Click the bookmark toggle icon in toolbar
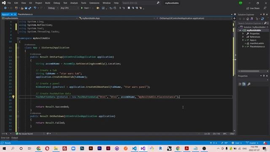This screenshot has height=152, width=270. pos(129,8)
